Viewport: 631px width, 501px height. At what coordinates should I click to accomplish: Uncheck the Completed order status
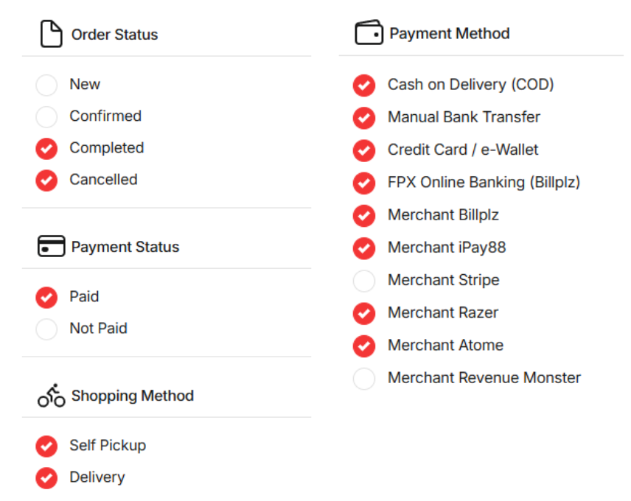(46, 148)
